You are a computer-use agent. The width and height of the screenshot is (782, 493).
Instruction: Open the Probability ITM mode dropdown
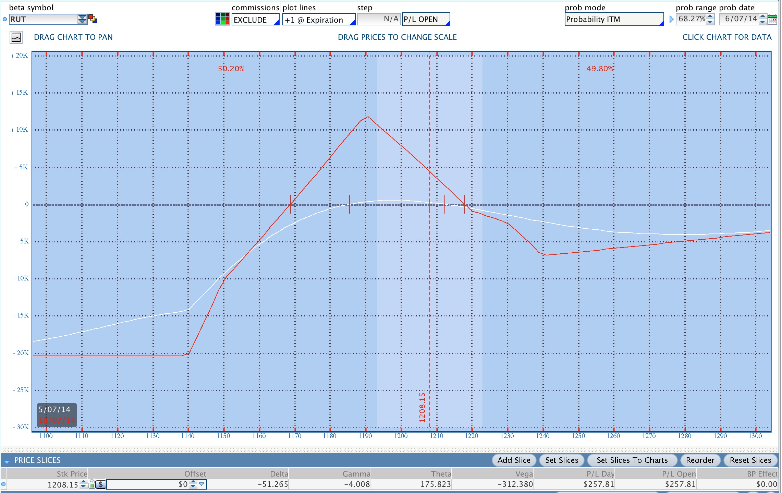point(614,20)
